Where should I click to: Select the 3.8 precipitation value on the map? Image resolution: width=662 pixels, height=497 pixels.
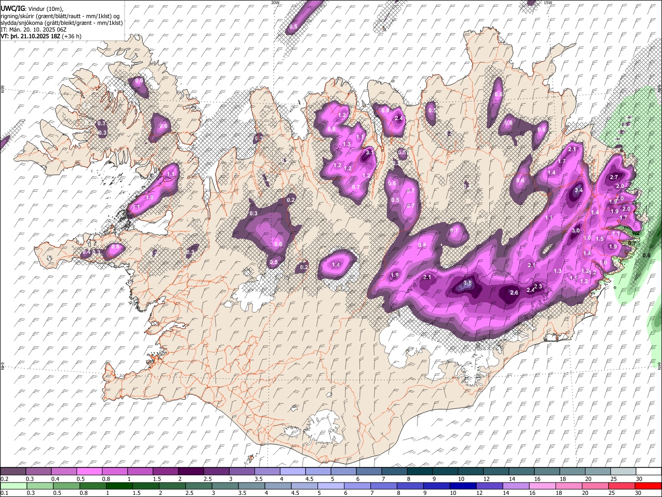pyautogui.click(x=468, y=283)
